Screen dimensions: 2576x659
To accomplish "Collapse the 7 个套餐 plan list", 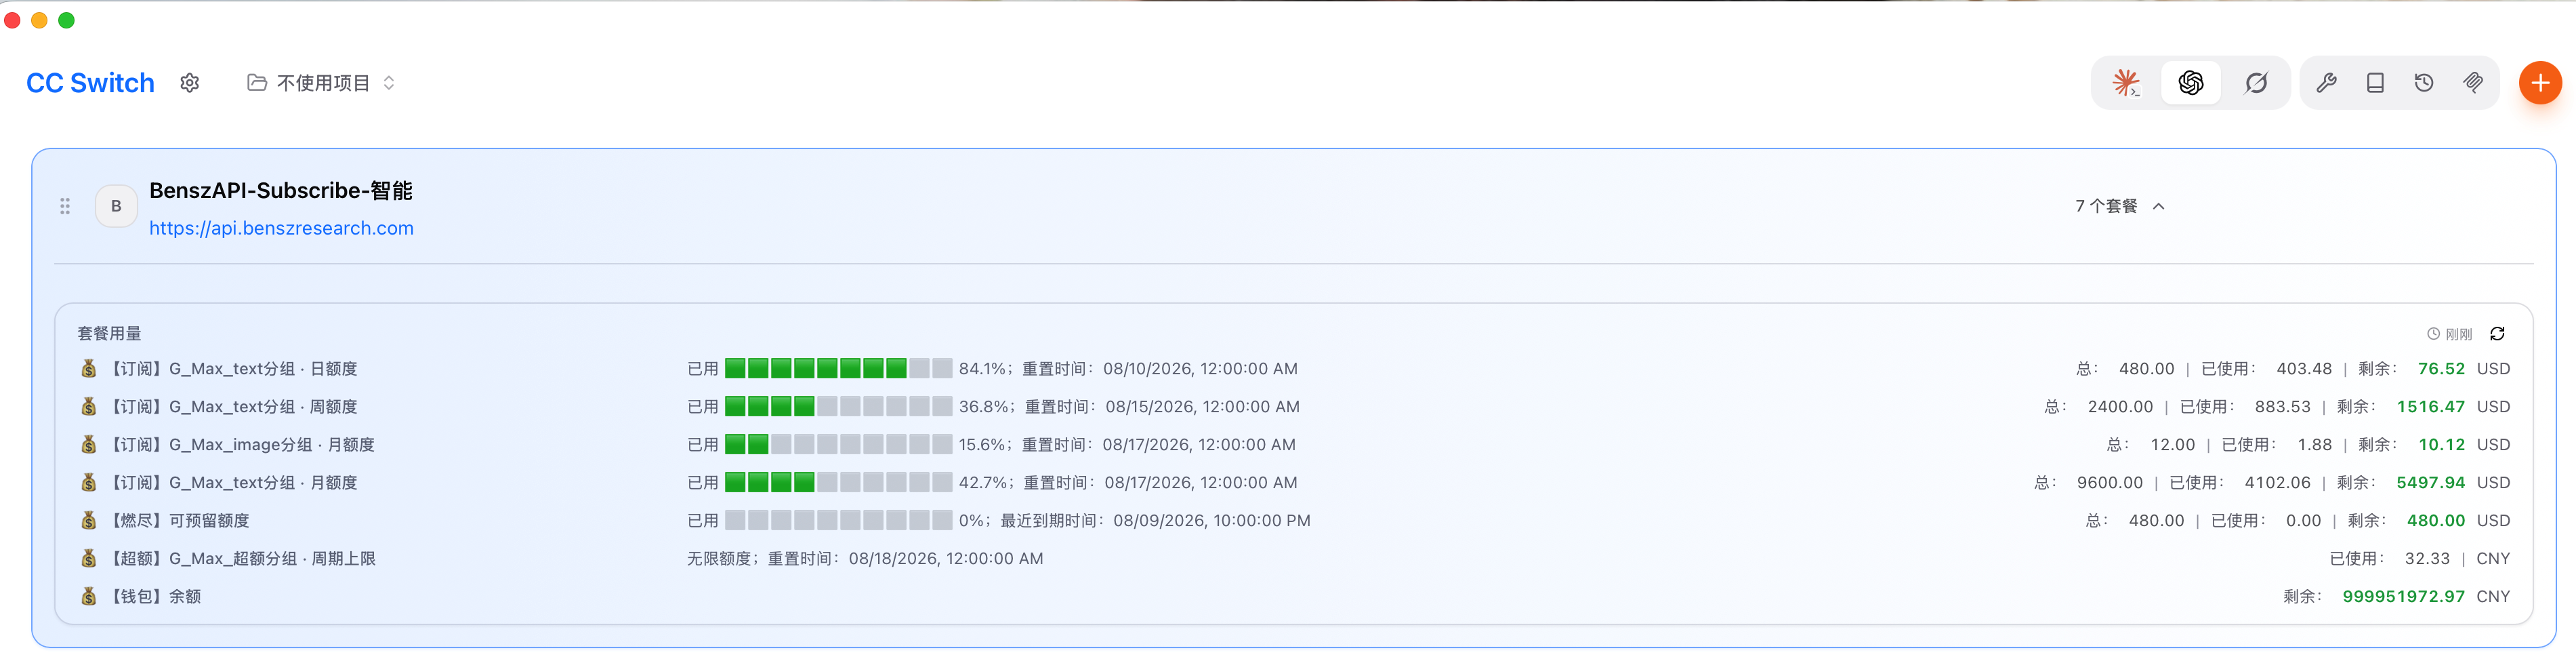I will pyautogui.click(x=2119, y=206).
